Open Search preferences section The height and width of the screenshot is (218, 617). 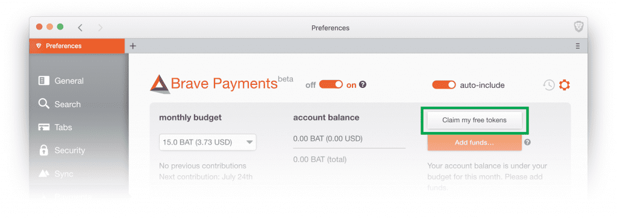[x=60, y=104]
